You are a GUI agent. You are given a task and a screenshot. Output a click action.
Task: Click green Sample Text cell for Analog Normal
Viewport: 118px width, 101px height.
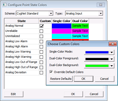[x=80, y=26]
